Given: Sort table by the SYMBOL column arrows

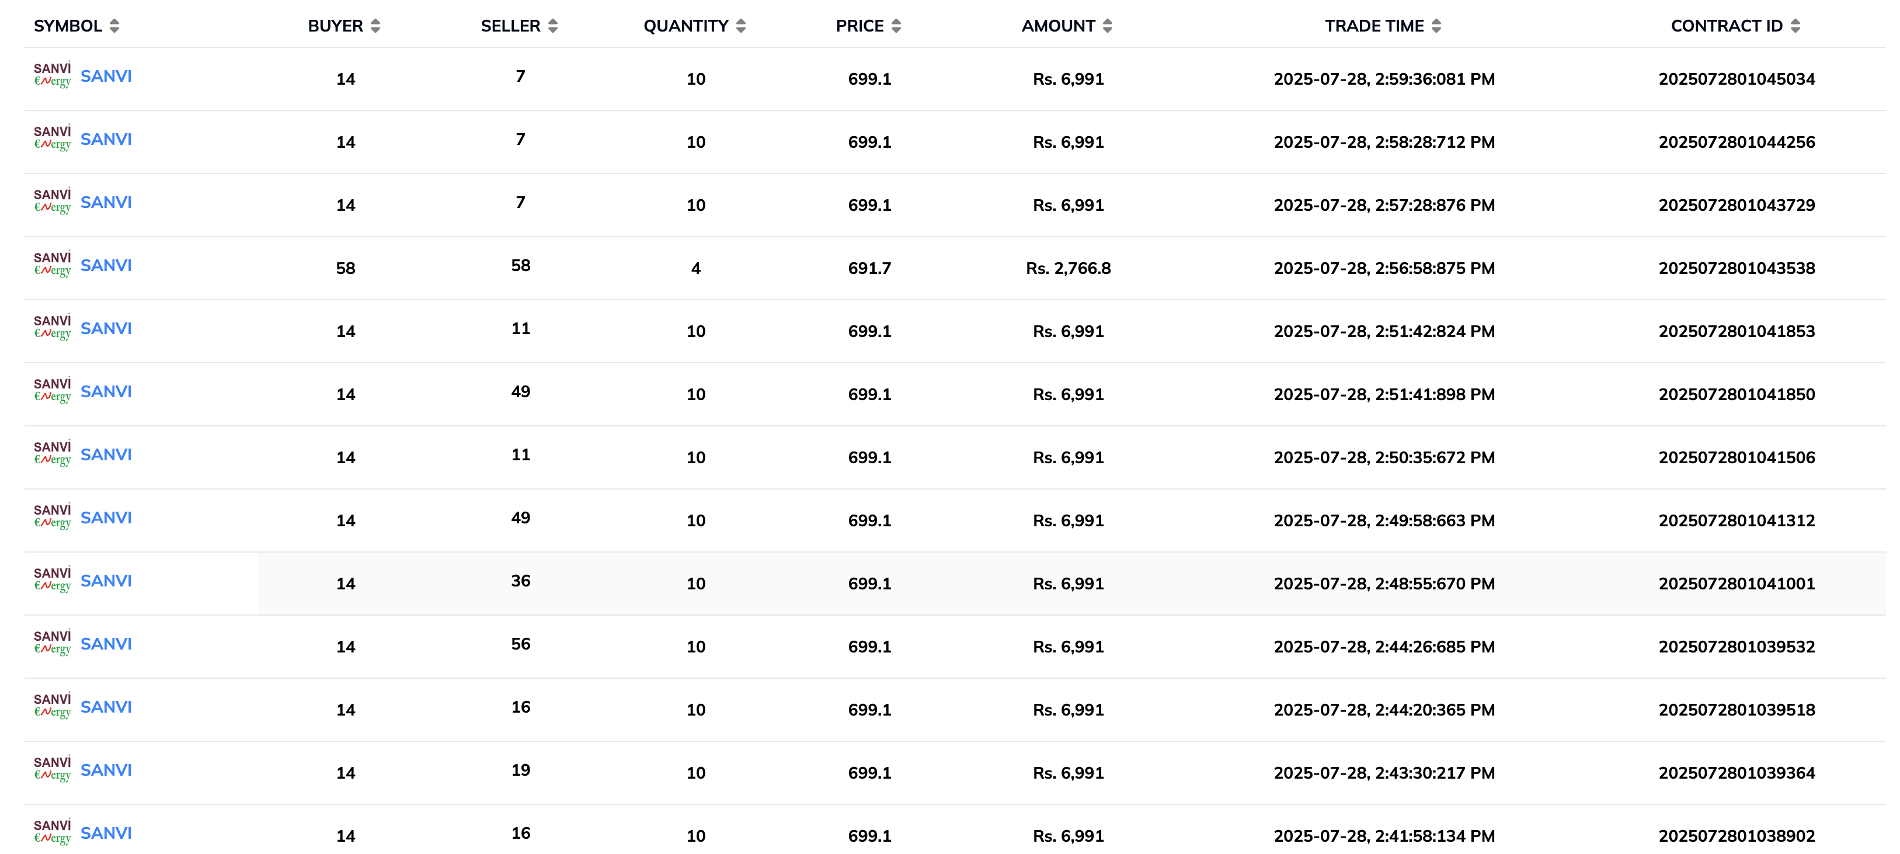Looking at the screenshot, I should 114,26.
